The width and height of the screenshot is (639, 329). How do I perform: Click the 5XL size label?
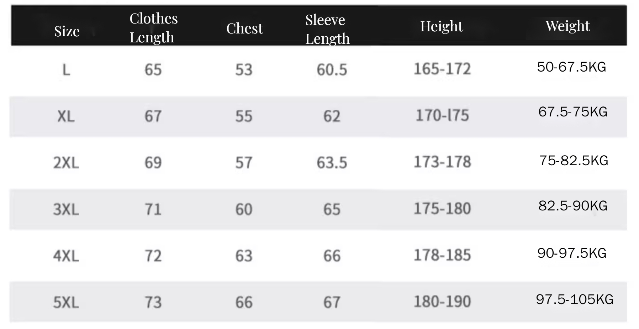pos(66,302)
